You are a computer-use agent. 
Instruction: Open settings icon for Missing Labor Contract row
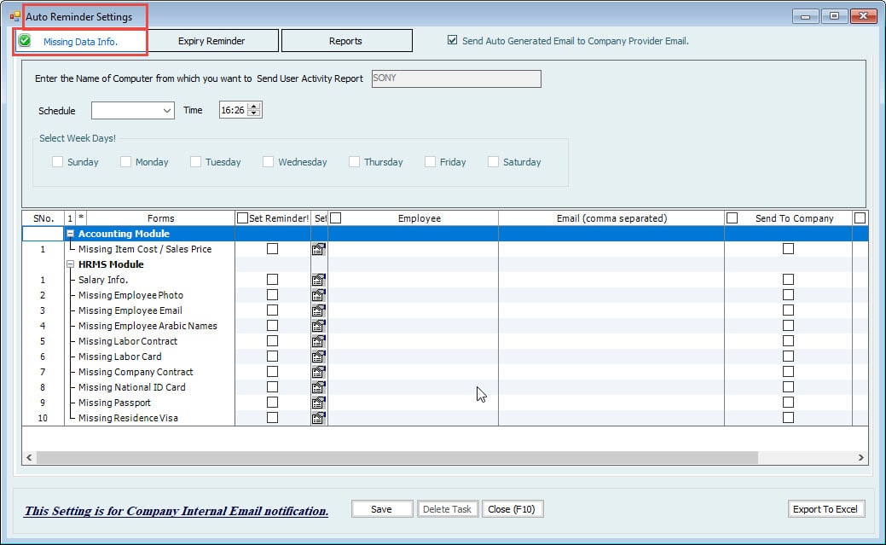tap(319, 341)
